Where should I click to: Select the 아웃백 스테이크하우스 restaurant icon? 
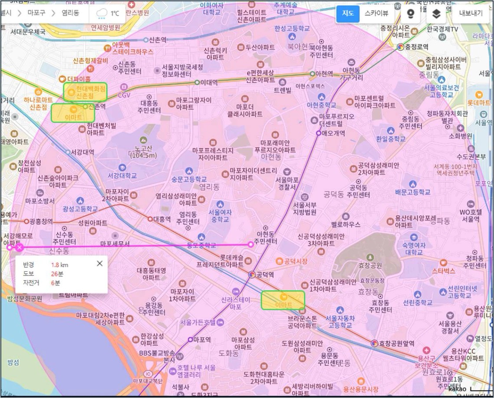[108, 48]
